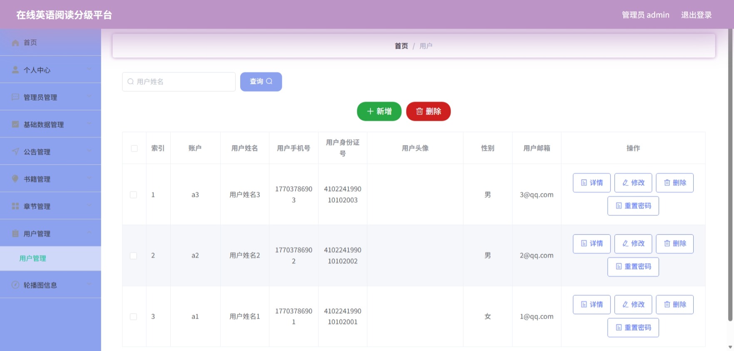Viewport: 734px width, 351px height.
Task: Expand the 书籍管理 menu arrow
Action: [89, 178]
